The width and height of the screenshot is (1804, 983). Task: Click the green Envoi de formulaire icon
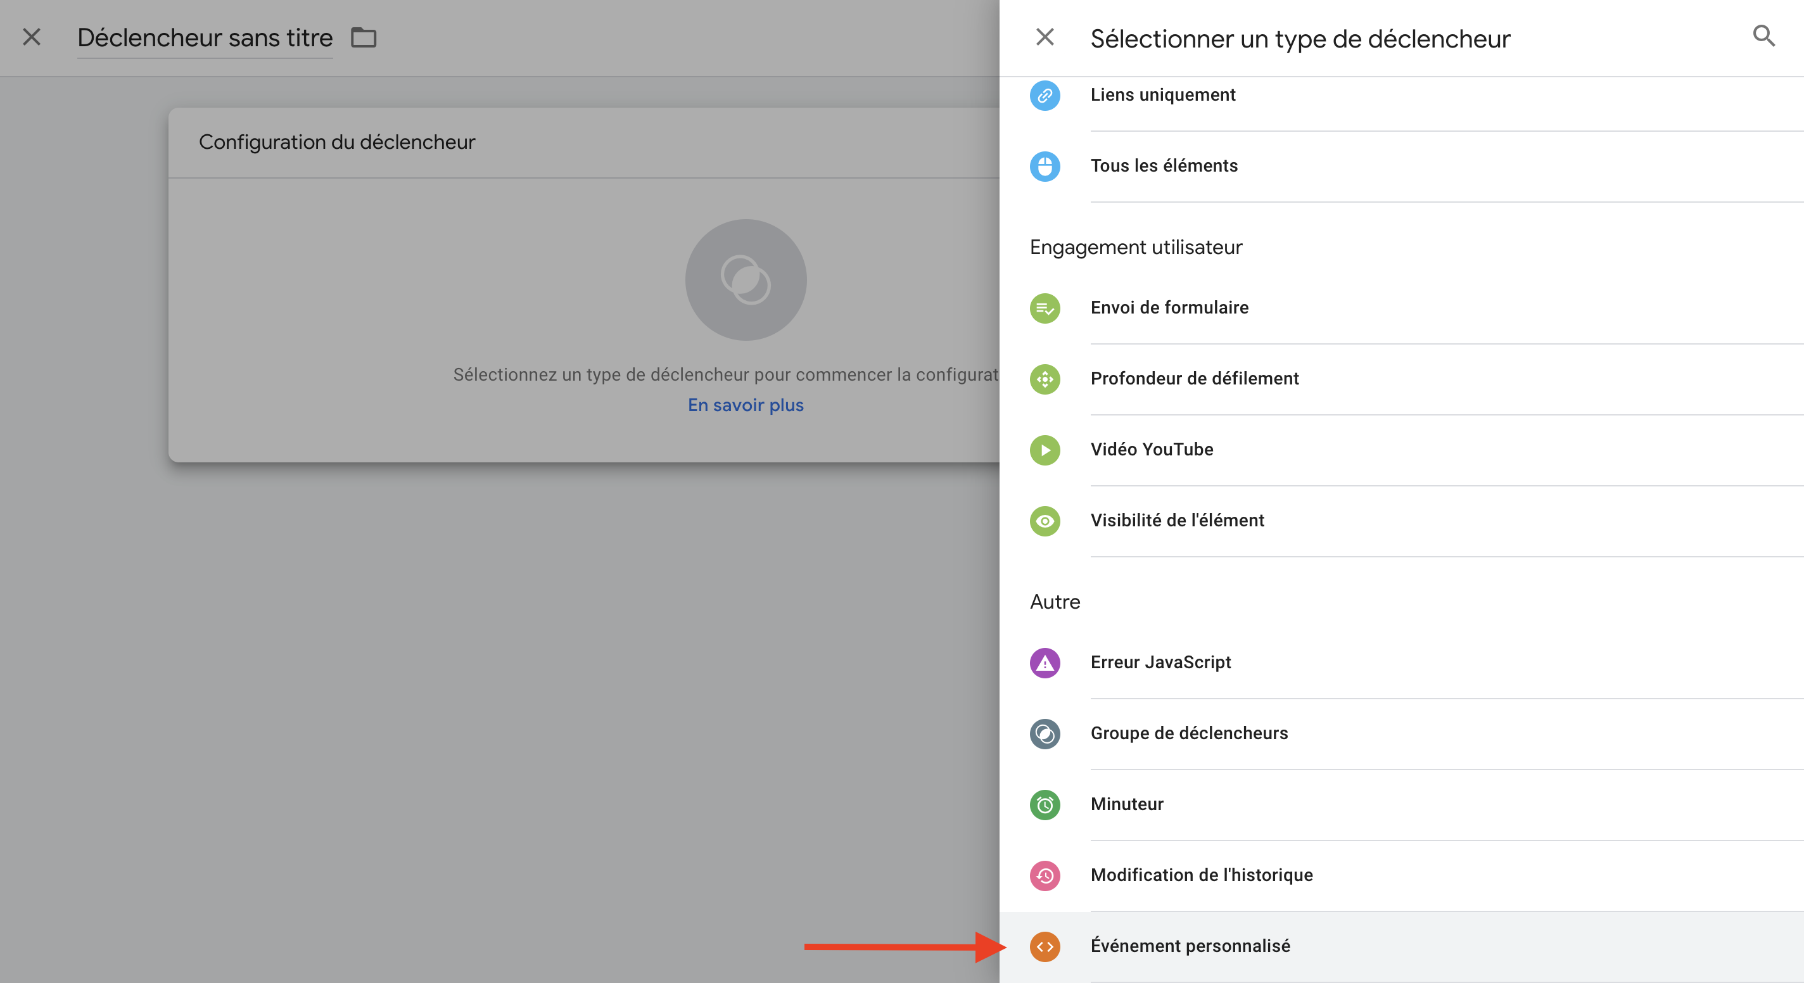(x=1044, y=308)
